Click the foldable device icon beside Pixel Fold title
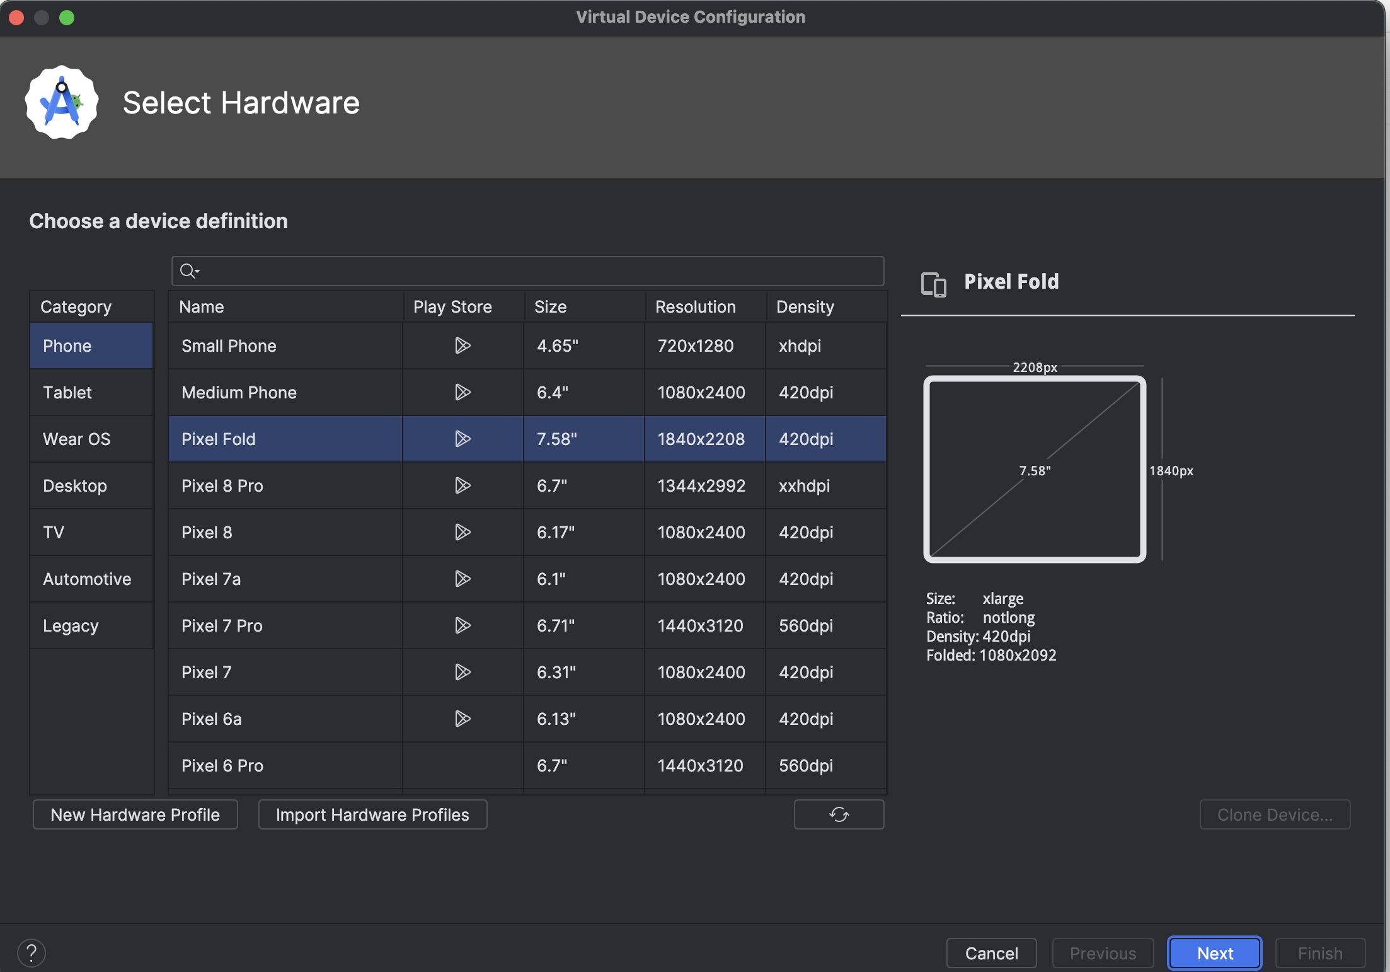 coord(933,284)
